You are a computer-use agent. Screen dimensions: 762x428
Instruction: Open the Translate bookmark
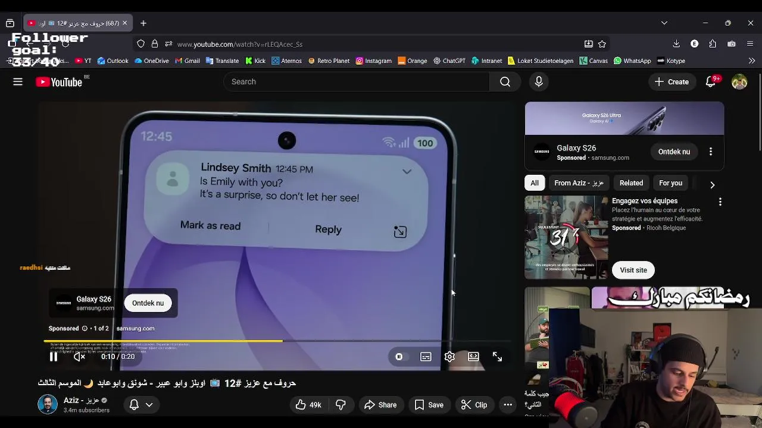[222, 61]
